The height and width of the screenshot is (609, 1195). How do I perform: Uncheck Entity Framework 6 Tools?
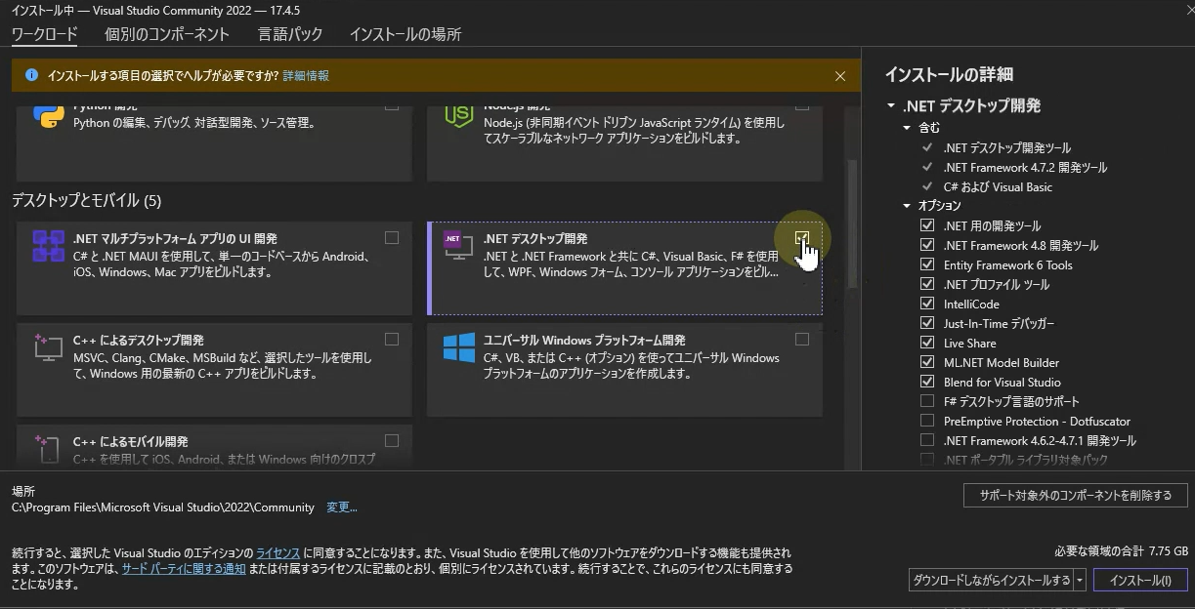[x=925, y=264]
